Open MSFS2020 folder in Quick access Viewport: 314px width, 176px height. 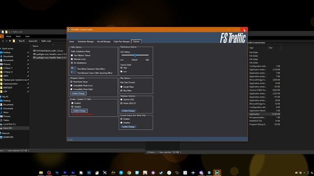[x=8, y=88]
